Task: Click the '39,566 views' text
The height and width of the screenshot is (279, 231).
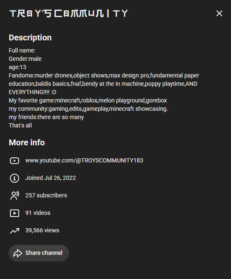Action: 42,230
